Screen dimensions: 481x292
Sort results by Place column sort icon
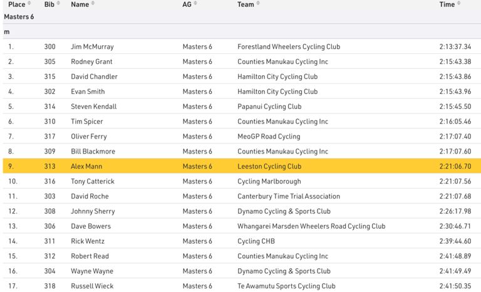[x=29, y=3]
